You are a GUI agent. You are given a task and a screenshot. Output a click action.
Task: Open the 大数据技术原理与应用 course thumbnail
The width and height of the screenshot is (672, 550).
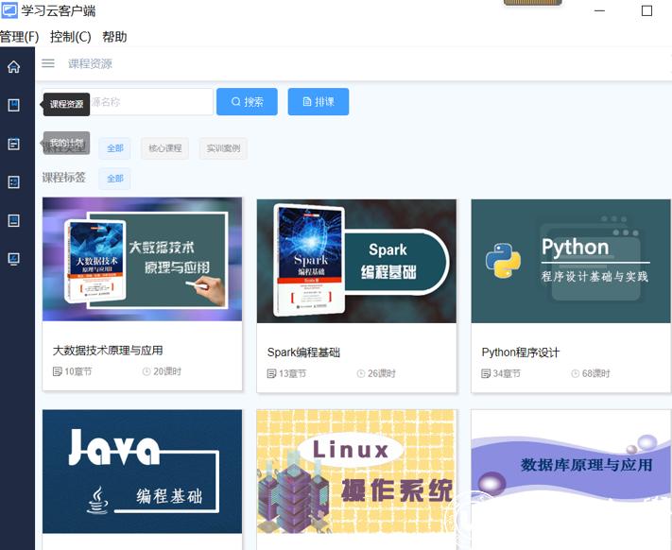pyautogui.click(x=142, y=260)
